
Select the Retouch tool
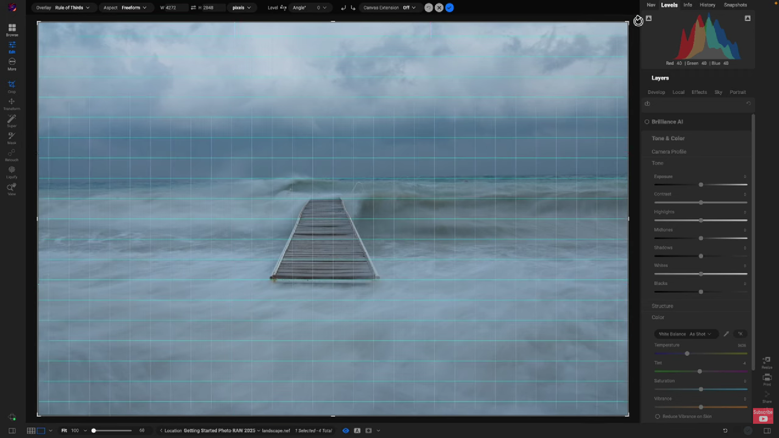point(12,155)
